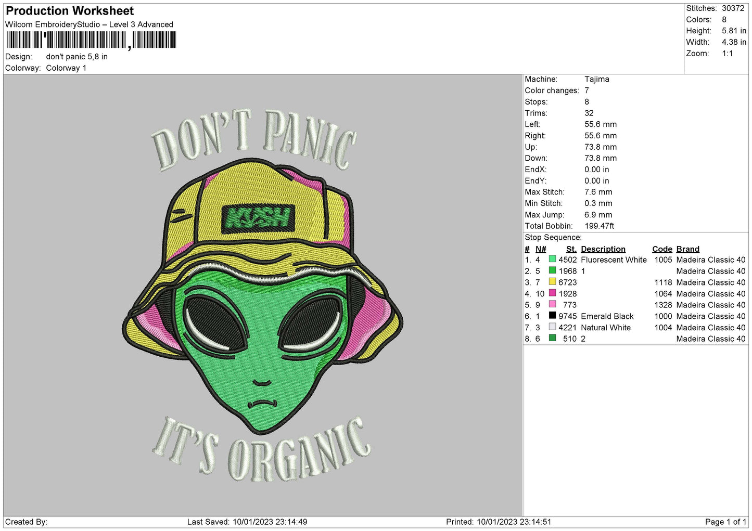Viewport: 752px width, 531px height.
Task: Click the 'Description' column header
Action: click(603, 249)
